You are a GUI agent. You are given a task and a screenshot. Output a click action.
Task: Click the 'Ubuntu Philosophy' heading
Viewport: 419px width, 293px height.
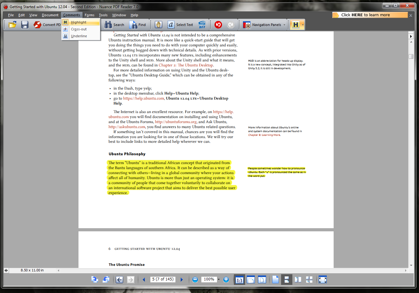click(x=127, y=154)
